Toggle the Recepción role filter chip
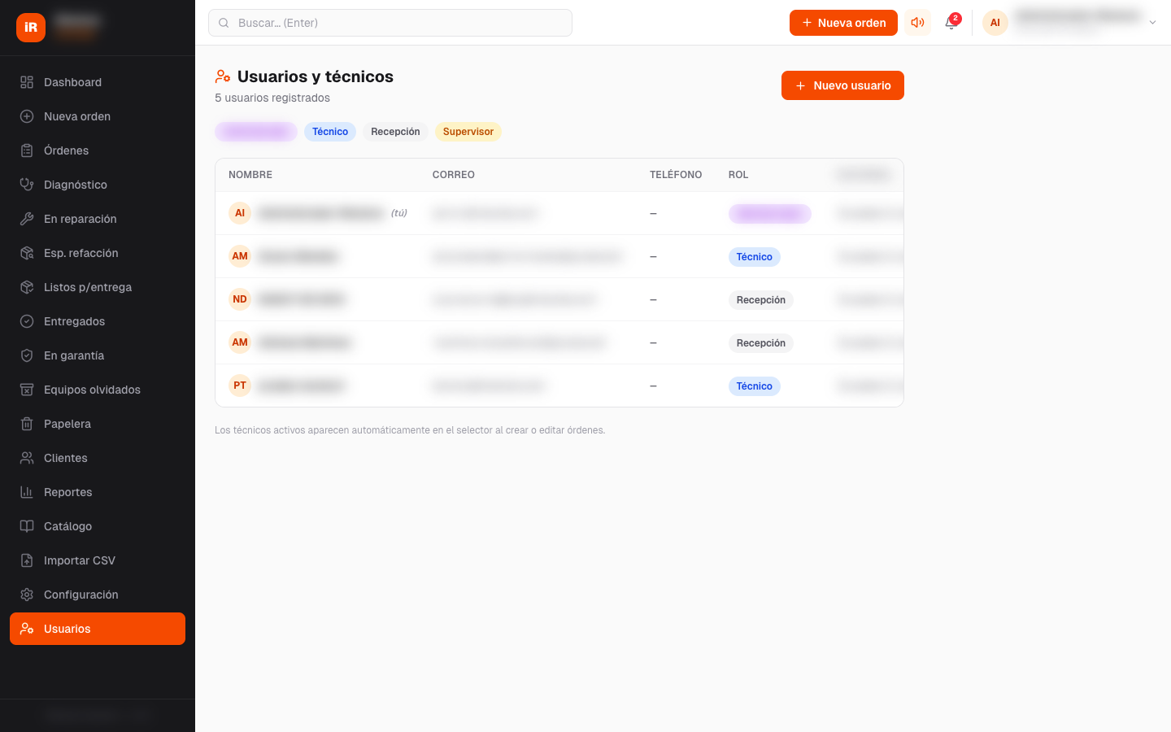Screen dimensions: 1171x732 pyautogui.click(x=395, y=132)
